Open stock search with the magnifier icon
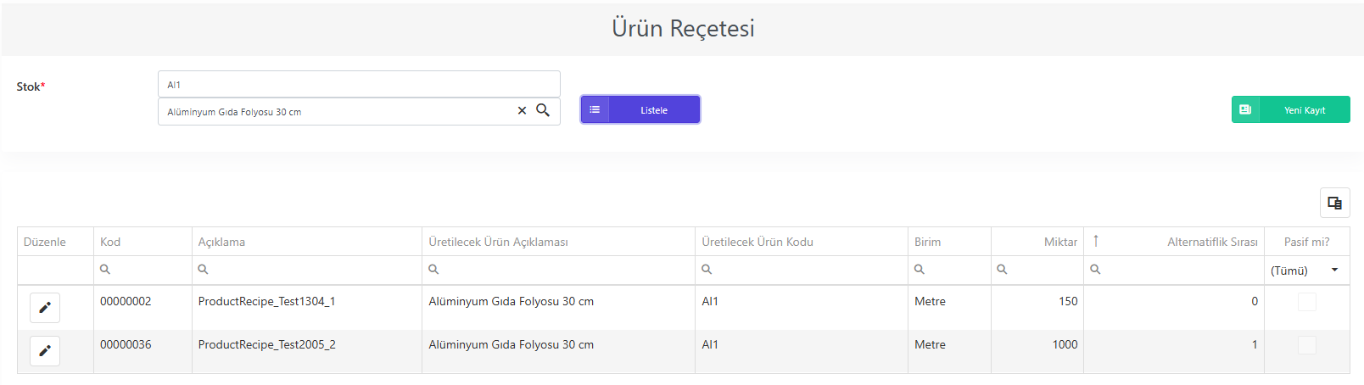The image size is (1364, 385). coord(543,110)
